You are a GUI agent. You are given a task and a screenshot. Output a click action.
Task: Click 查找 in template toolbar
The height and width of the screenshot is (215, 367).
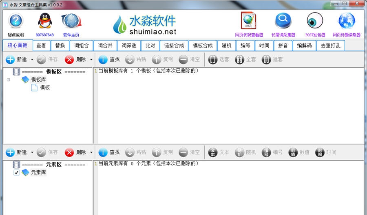point(109,59)
